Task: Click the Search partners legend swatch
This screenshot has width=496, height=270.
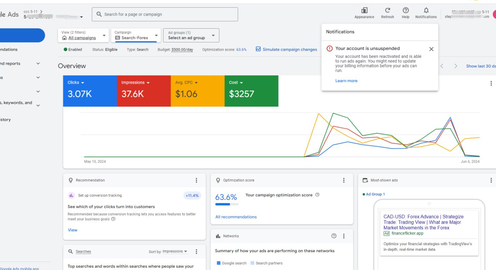Action: pos(252,263)
